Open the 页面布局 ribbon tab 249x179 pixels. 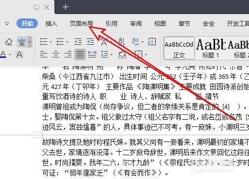tap(82, 24)
